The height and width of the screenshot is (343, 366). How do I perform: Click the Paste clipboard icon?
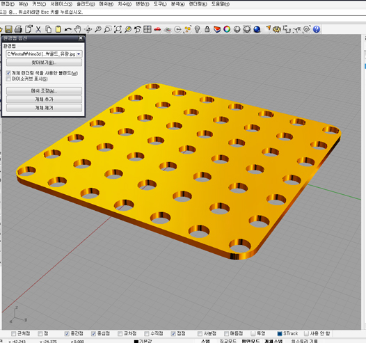(x=58, y=29)
